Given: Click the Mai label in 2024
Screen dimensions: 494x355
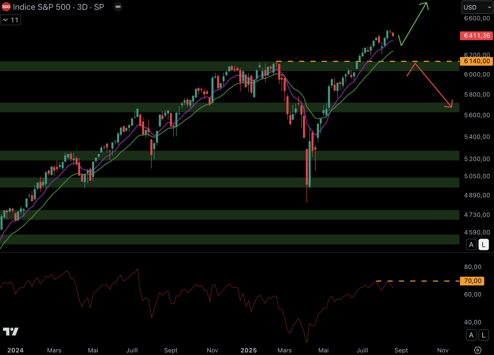Looking at the screenshot, I should tap(93, 350).
